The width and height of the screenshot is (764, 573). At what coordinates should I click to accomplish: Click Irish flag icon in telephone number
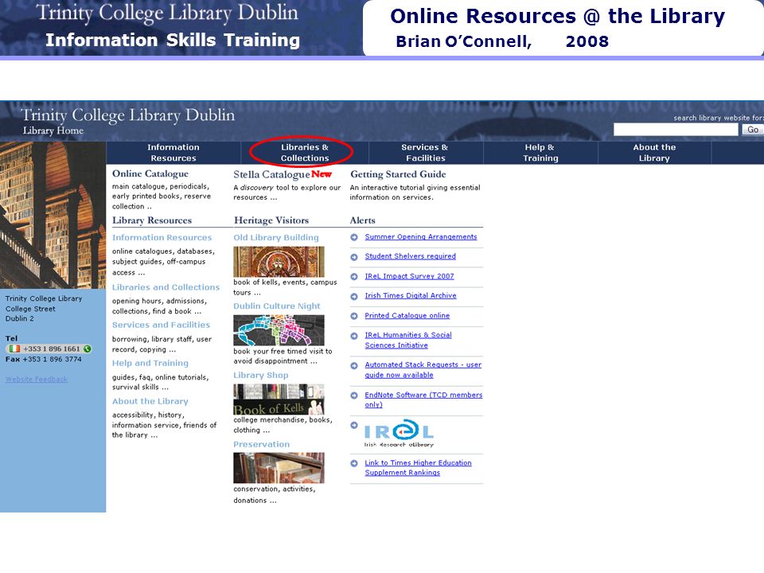(x=14, y=349)
